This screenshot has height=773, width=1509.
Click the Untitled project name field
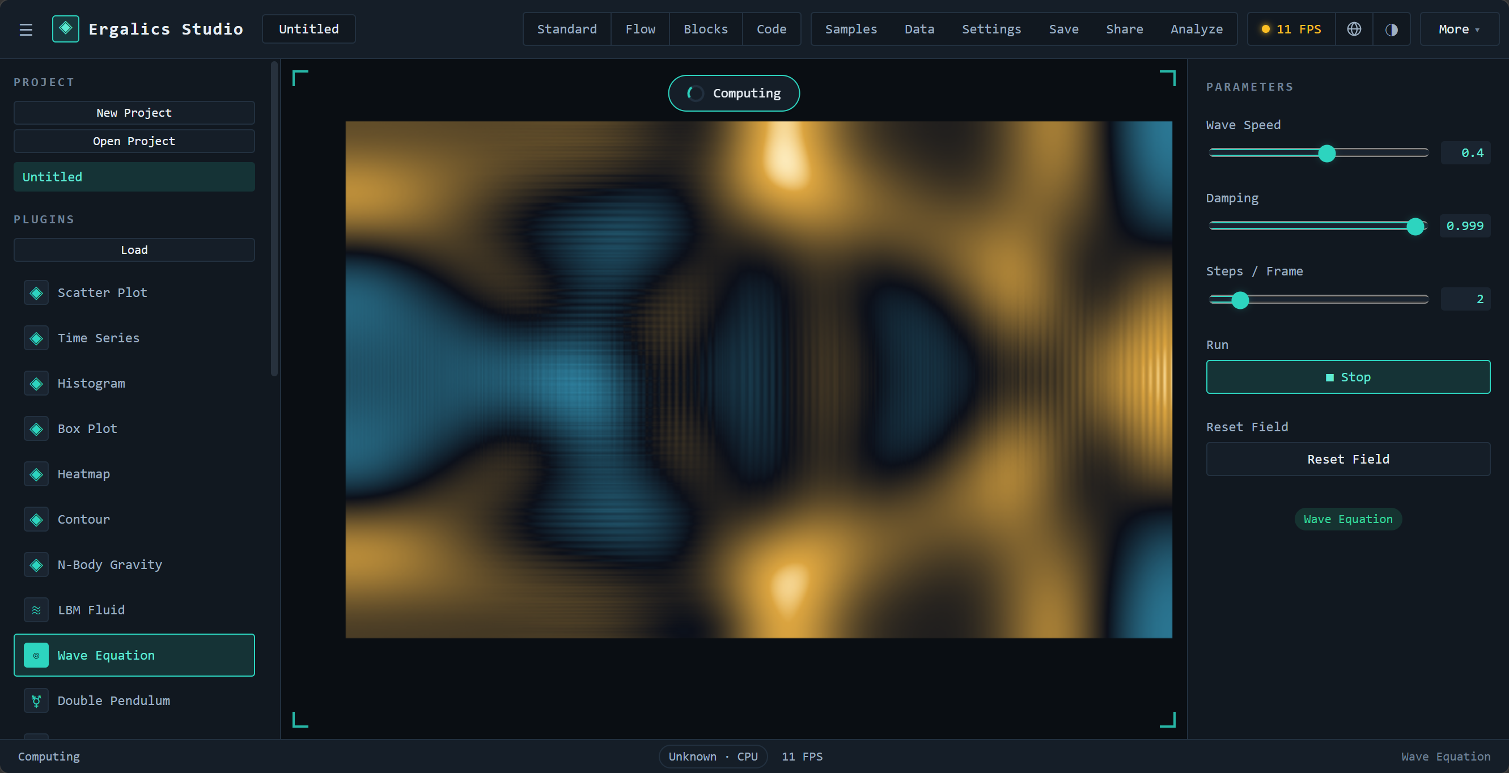pos(309,29)
